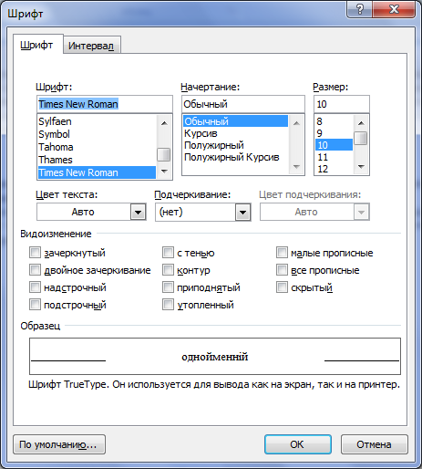
Task: Open the Цвет текста color dropdown
Action: pyautogui.click(x=139, y=212)
